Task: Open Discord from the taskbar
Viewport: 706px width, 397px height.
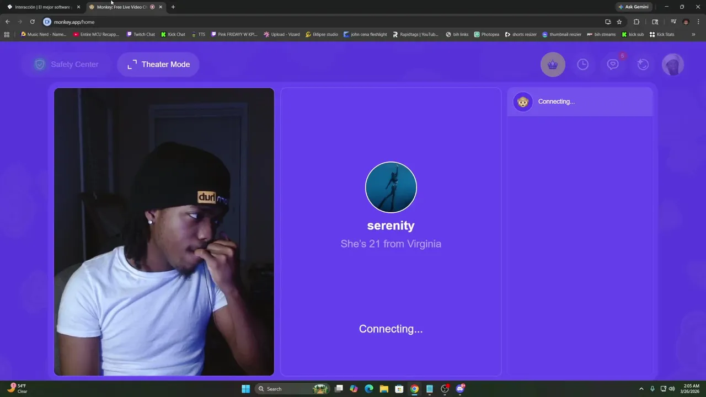Action: tap(460, 389)
